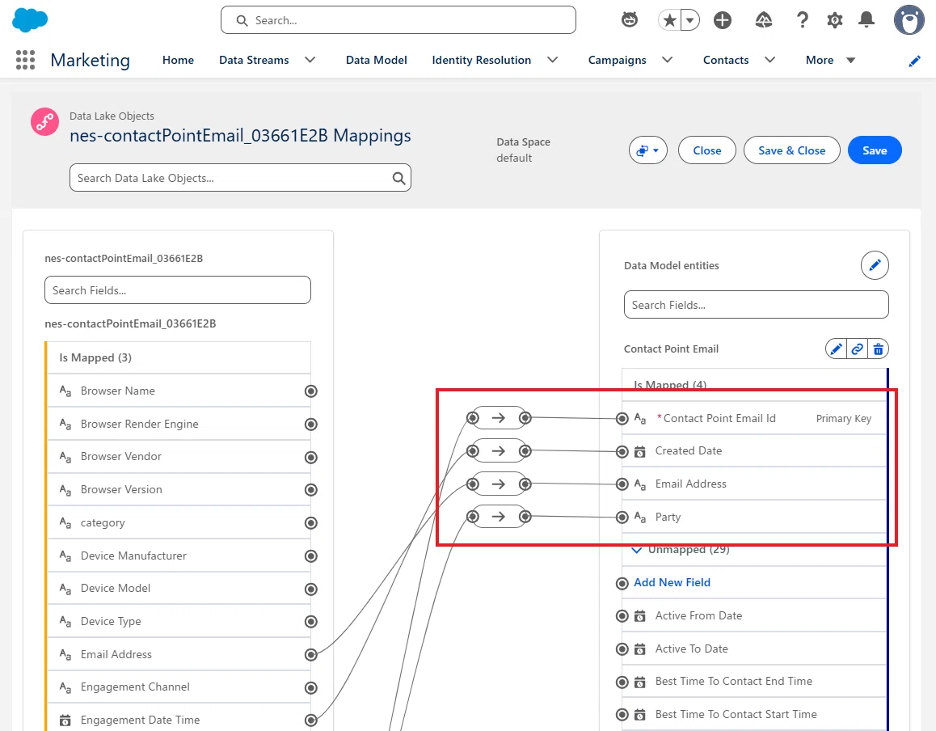Expand the Campaigns menu chevron
The image size is (936, 731).
pyautogui.click(x=668, y=60)
